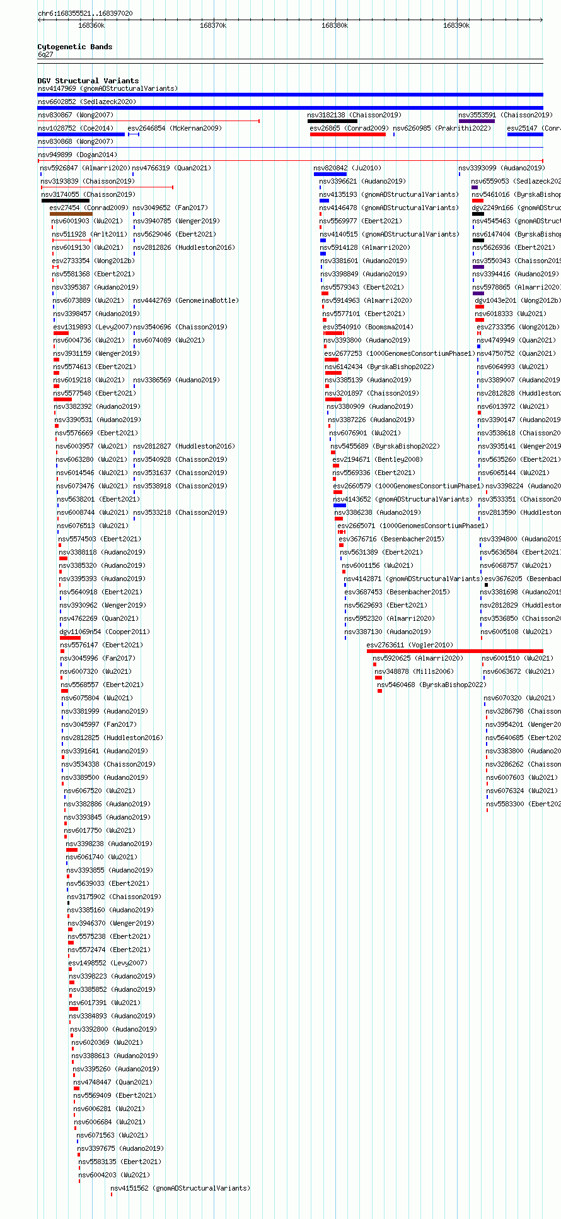
Task: Select esv2646854 (McKernan2009) label
Action: [x=175, y=128]
